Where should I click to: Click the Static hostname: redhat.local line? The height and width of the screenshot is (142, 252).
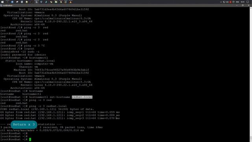[x=30, y=61]
